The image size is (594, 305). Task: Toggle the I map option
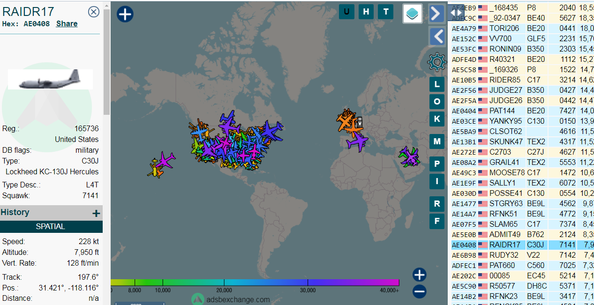point(437,181)
